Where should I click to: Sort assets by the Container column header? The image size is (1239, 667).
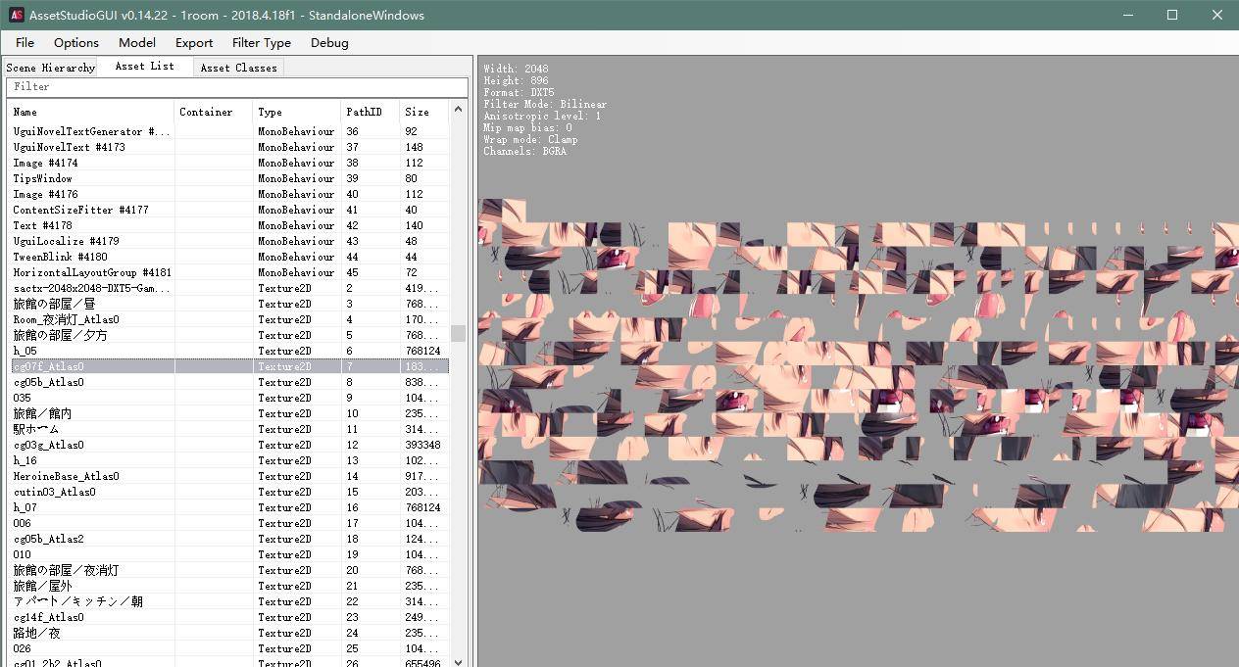pos(214,112)
